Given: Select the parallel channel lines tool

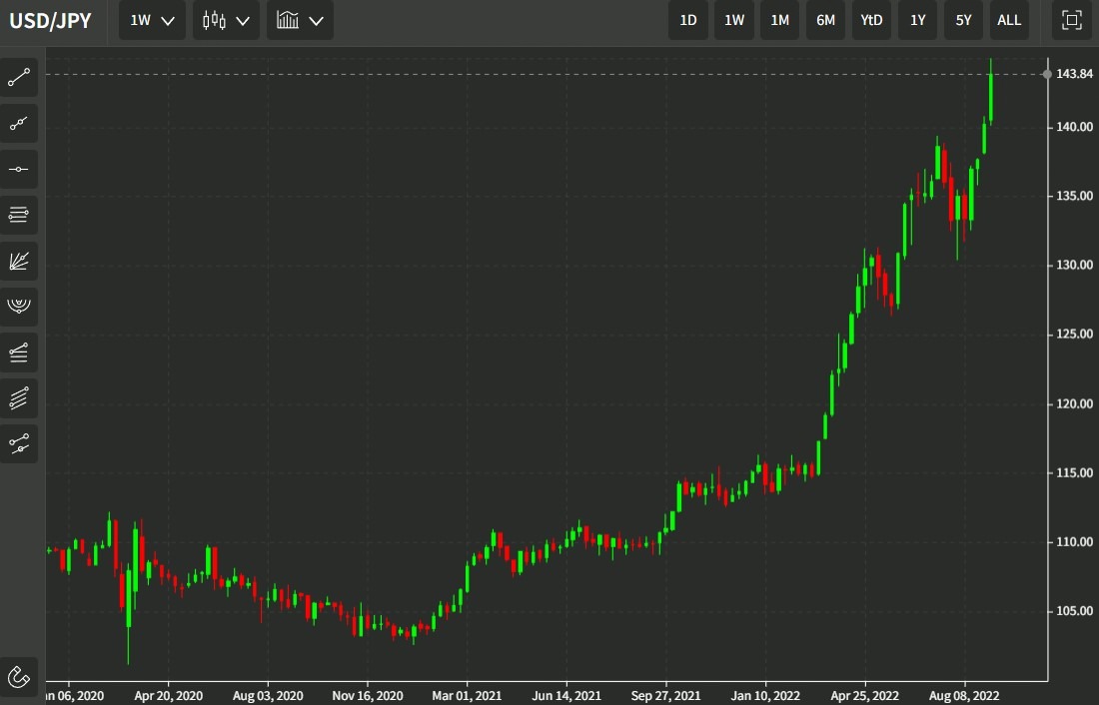Looking at the screenshot, I should click(x=19, y=398).
